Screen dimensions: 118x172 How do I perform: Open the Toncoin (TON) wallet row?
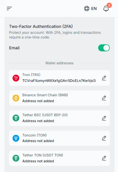59,138
